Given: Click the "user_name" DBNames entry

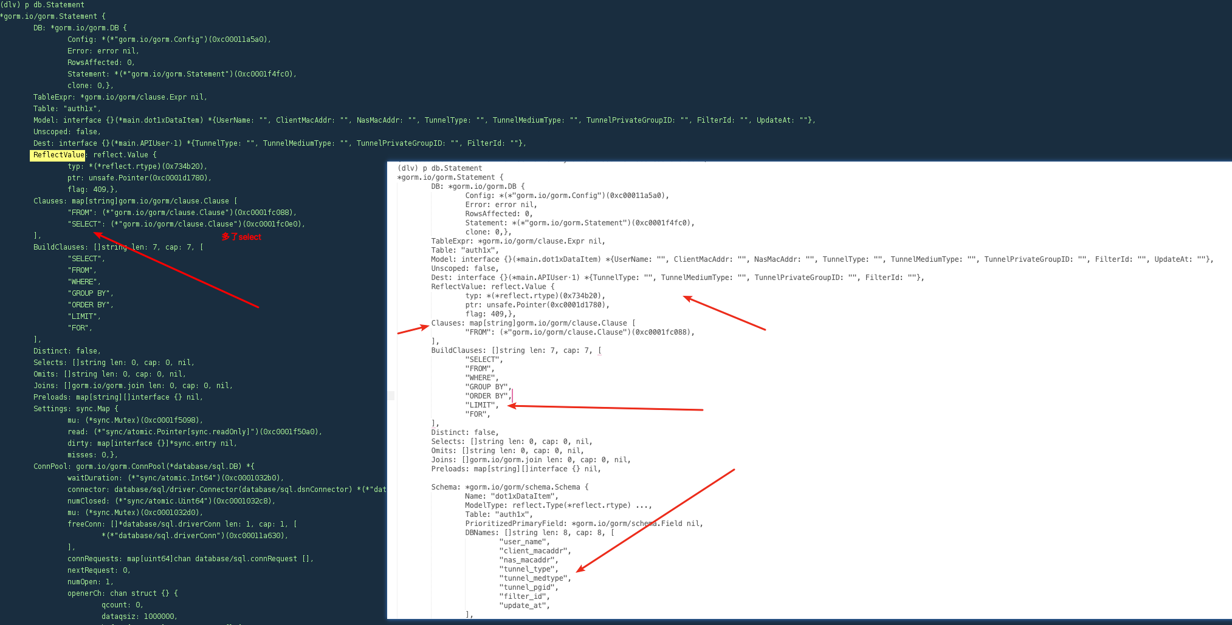Looking at the screenshot, I should pyautogui.click(x=525, y=542).
